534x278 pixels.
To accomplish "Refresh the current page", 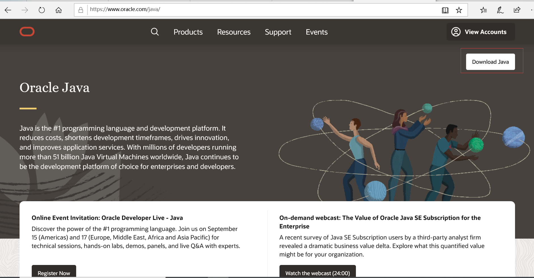I will tap(42, 10).
